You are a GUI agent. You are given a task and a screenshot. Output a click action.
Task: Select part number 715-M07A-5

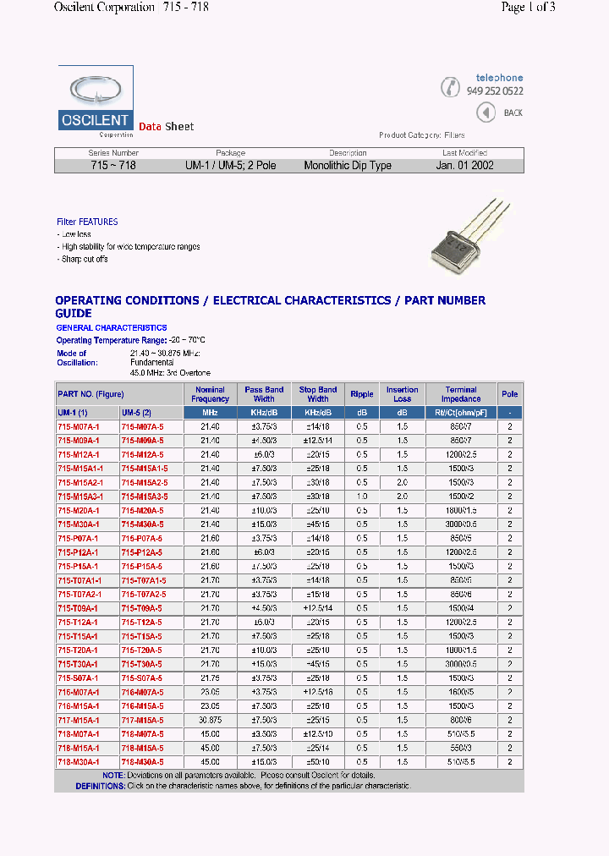[x=142, y=426]
